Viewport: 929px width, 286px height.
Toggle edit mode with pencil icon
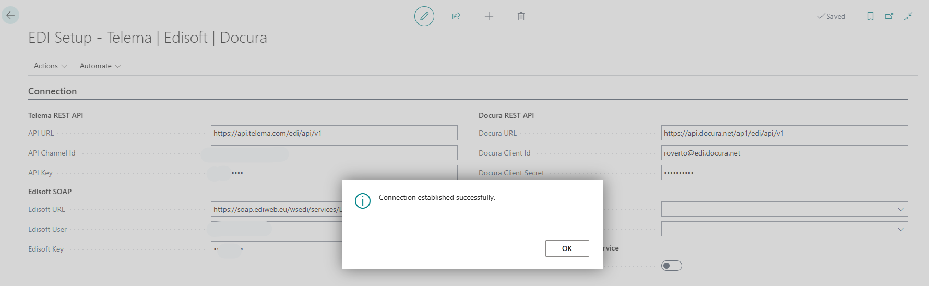click(x=424, y=16)
